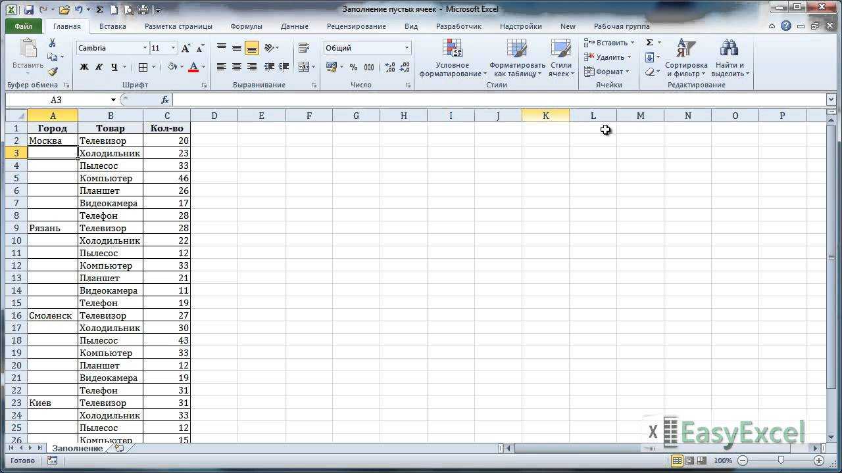Open Стили ячеек gallery
The image size is (842, 473).
coord(560,59)
